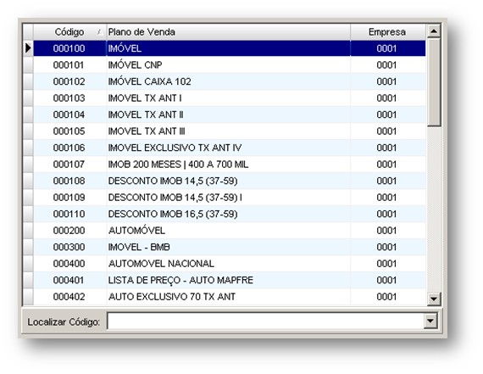Image resolution: width=483 pixels, height=374 pixels.
Task: Select row IMOVEL EXCLUSIVO TX ANT IV
Action: (x=230, y=148)
